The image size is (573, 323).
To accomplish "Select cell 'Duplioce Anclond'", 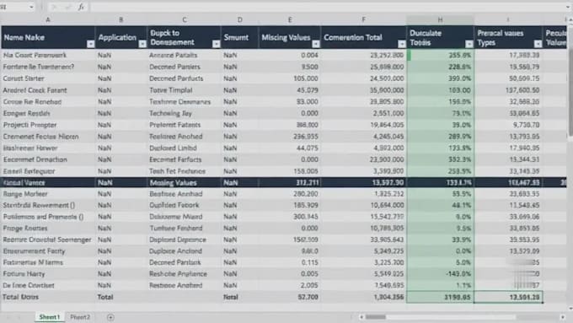I will pos(185,251).
